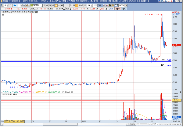The height and width of the screenshot is (127, 183).
Task: Select the 틱 tick period tab
Action: (62, 5)
